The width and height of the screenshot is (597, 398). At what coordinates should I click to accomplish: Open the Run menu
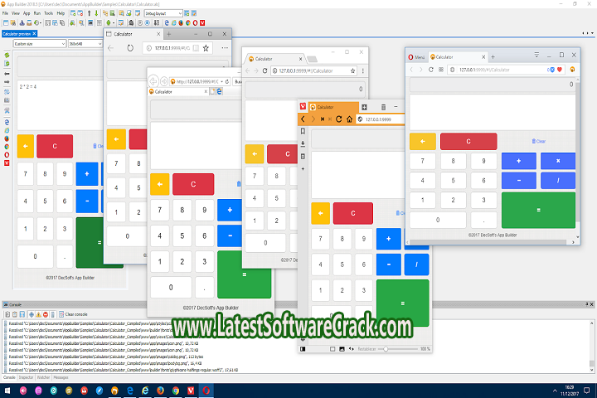(36, 14)
